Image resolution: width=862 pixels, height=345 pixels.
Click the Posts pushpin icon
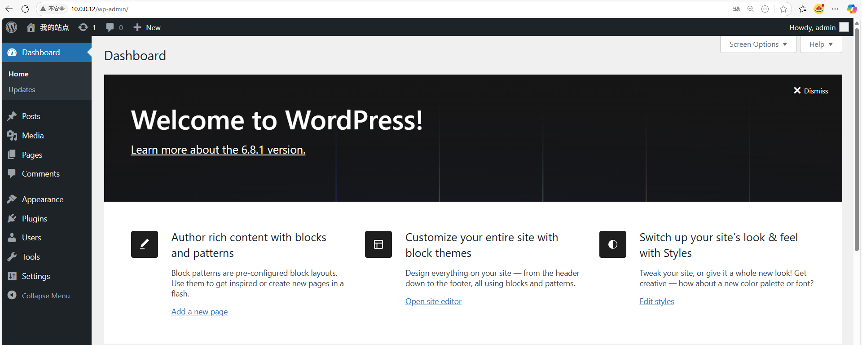tap(12, 116)
